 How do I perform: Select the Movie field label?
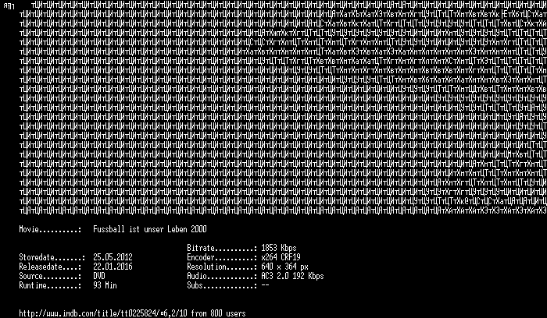pos(50,229)
